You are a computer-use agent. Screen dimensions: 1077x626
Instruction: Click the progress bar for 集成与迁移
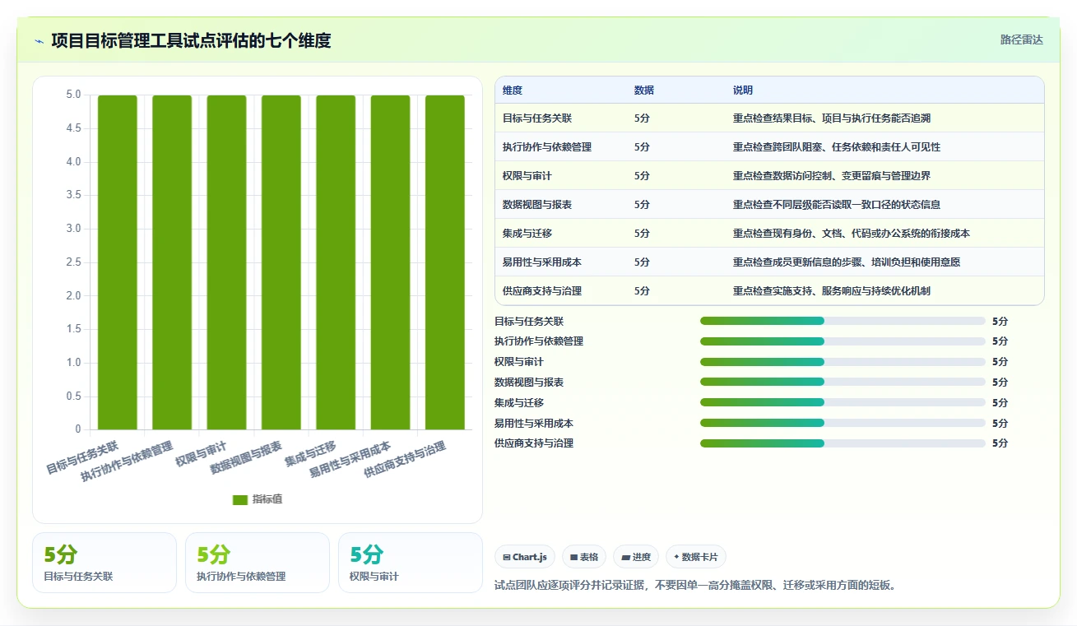(843, 402)
